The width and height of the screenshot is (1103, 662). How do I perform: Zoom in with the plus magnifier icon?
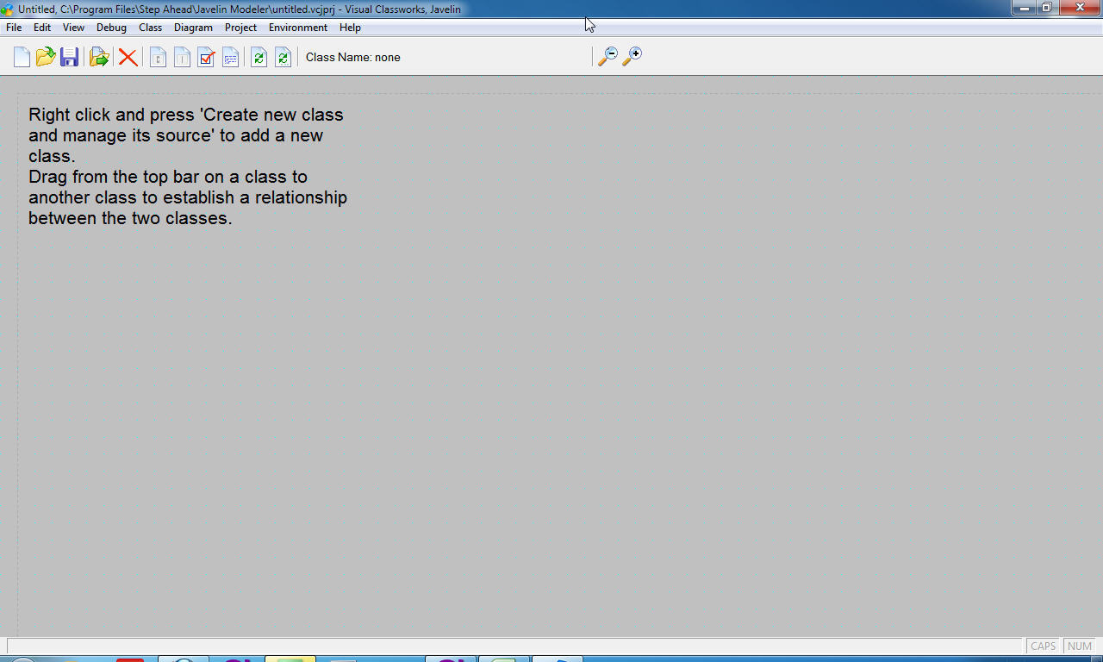[x=632, y=57]
